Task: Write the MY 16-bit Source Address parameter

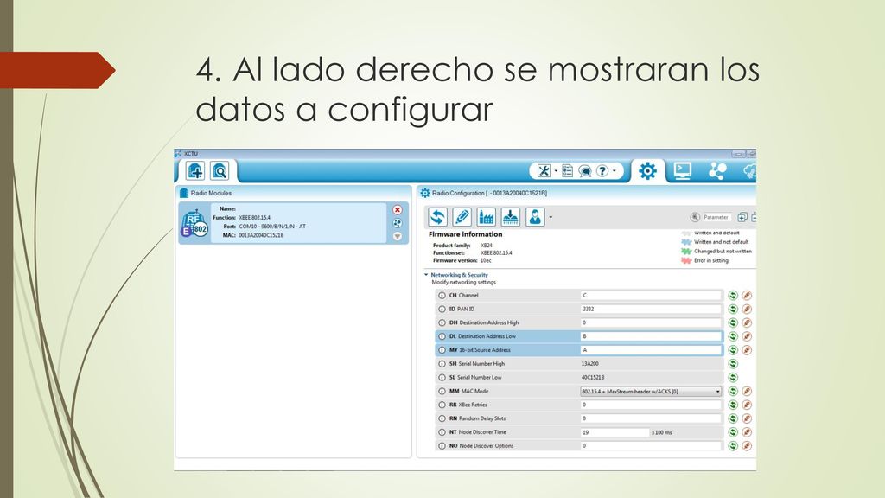Action: click(x=747, y=350)
